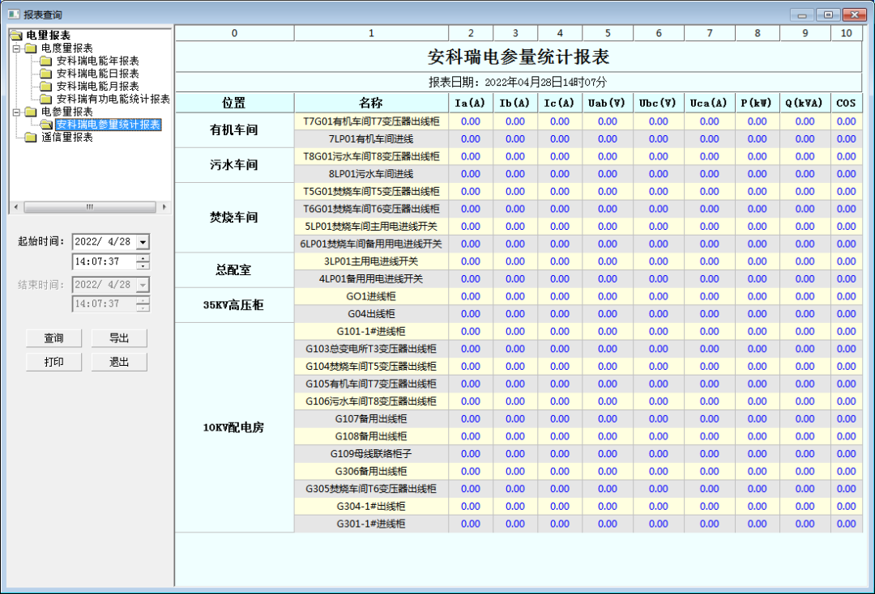This screenshot has height=594, width=875.
Task: Select 遥信量报表 in tree
Action: pos(67,137)
